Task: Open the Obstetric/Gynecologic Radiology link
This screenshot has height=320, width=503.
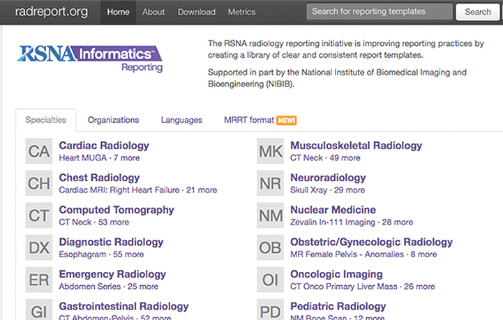Action: 371,242
